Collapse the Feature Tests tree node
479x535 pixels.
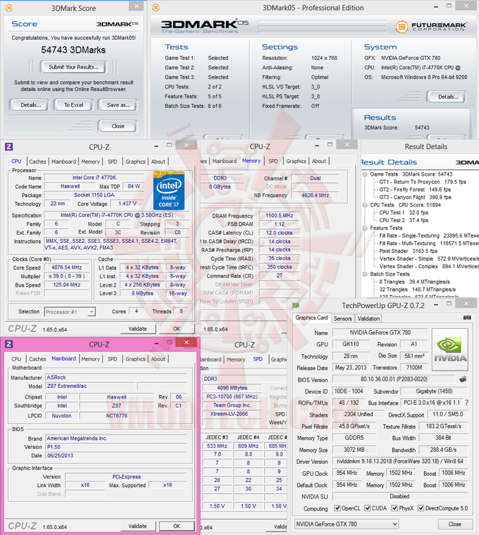(x=365, y=228)
